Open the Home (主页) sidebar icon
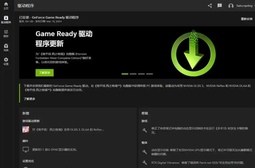 [x=6, y=6]
